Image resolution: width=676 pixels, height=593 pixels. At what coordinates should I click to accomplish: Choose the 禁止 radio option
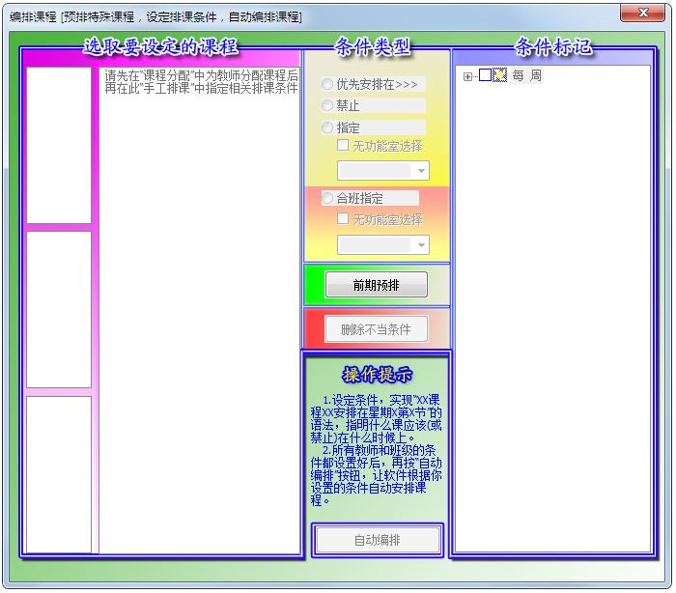click(x=328, y=106)
